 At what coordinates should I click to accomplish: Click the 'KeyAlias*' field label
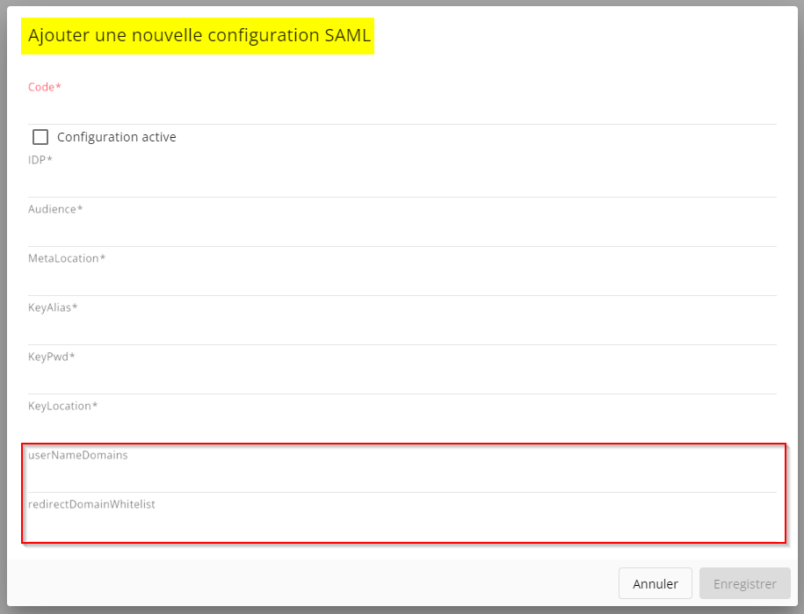[x=53, y=307]
